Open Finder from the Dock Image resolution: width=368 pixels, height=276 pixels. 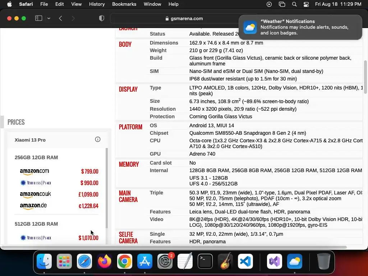pyautogui.click(x=44, y=261)
